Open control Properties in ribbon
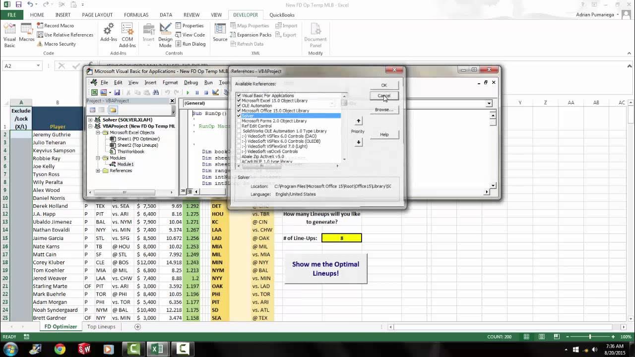The image size is (635, 357). click(x=189, y=26)
